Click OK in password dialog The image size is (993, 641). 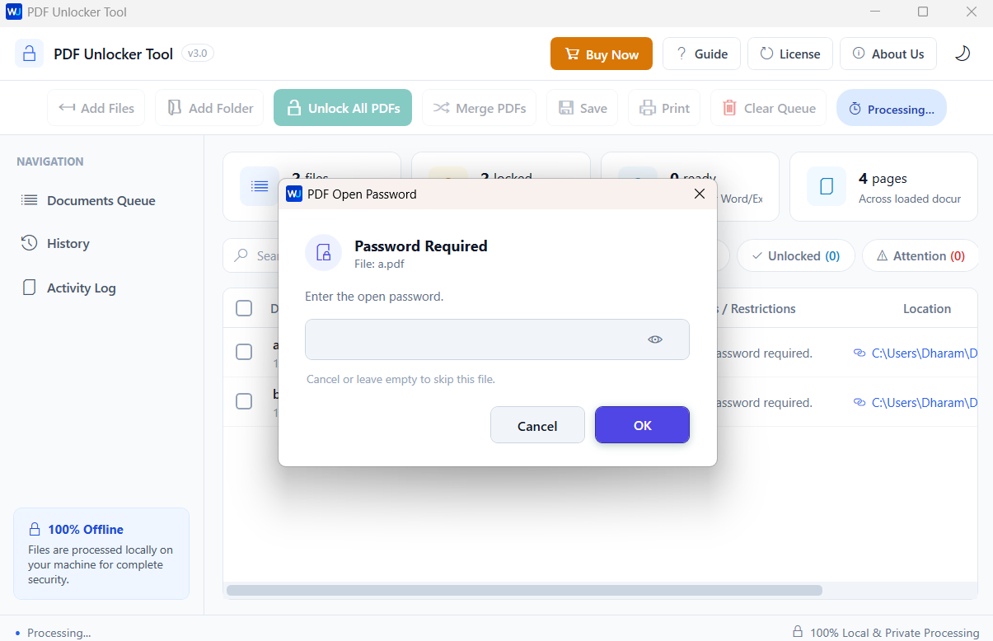pyautogui.click(x=642, y=425)
